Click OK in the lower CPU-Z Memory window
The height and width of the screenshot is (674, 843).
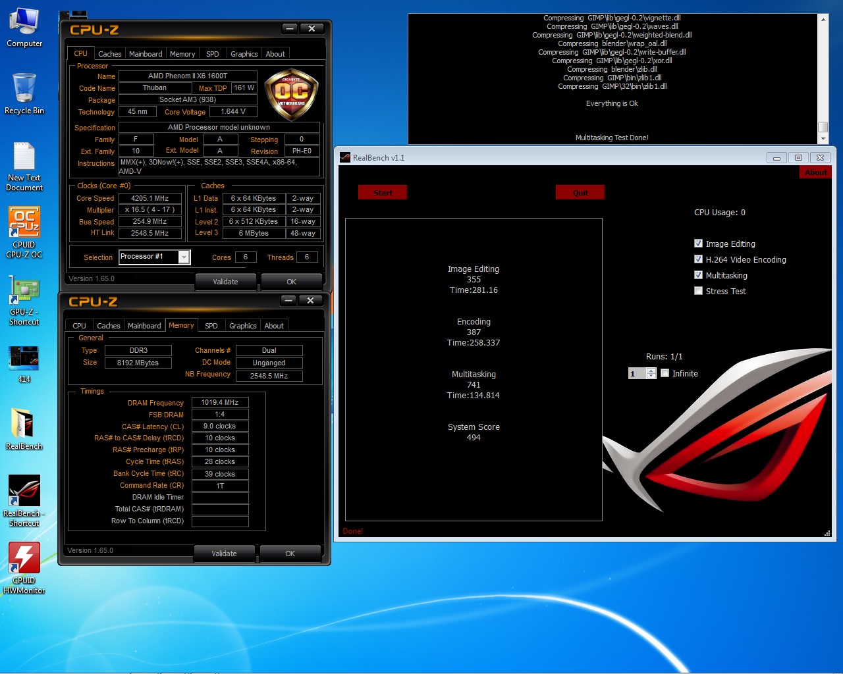(x=290, y=554)
